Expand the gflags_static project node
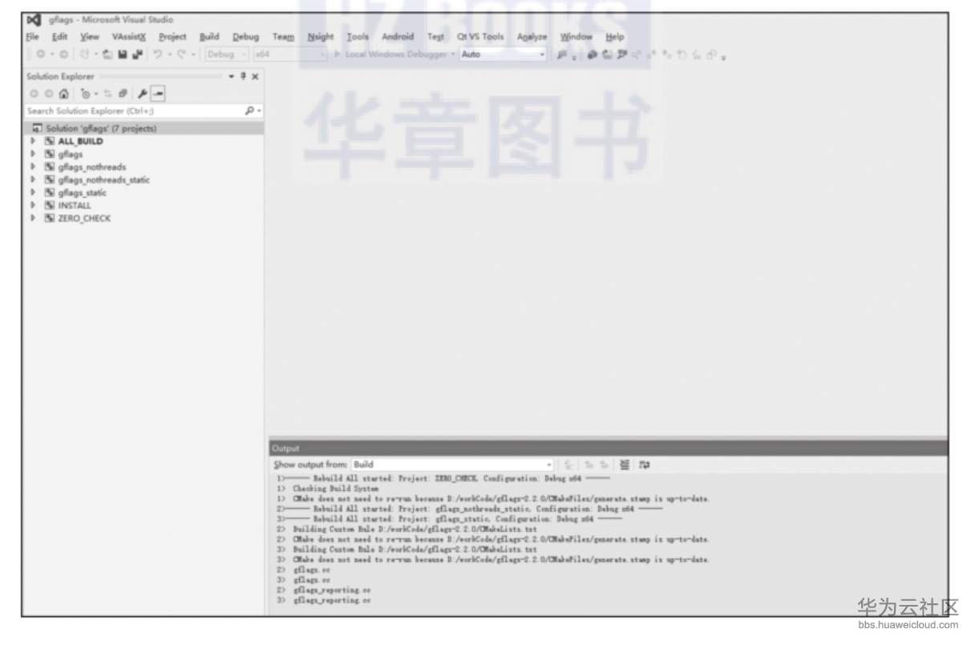The width and height of the screenshot is (975, 645). (32, 192)
